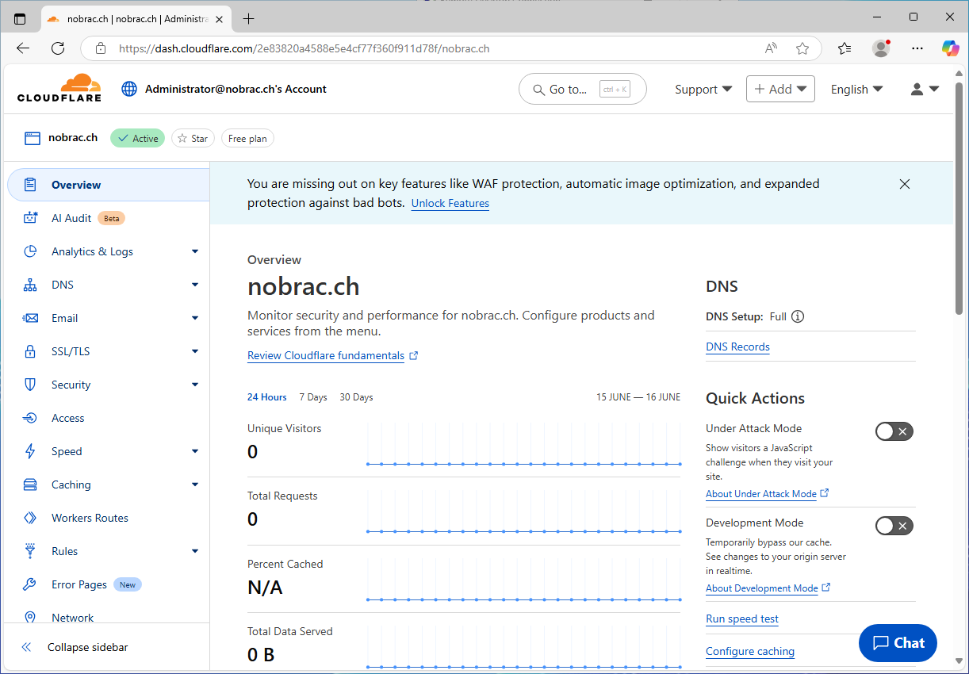Select the 30 Days time range
Image resolution: width=969 pixels, height=674 pixels.
[356, 397]
